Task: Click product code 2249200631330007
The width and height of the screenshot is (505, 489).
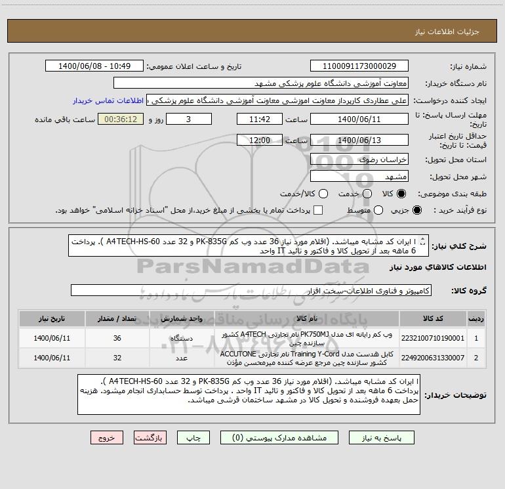Action: (x=433, y=358)
